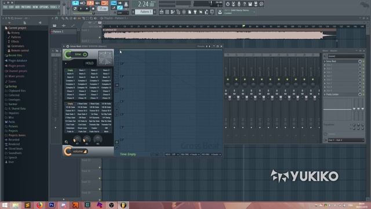The height and width of the screenshot is (209, 371).
Task: Toggle first mixer track mute LED
Action: click(x=228, y=80)
